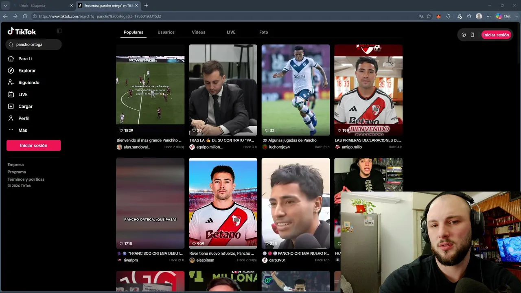This screenshot has height=293, width=521.
Task: Click the TikTok coin icon in header
Action: tap(464, 35)
